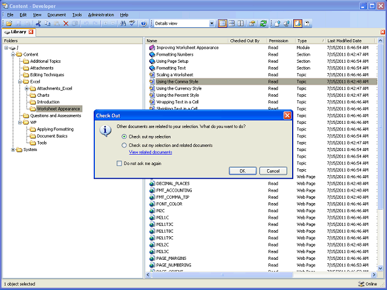
Task: Select the Questions and Assessments folder
Action: 56,115
